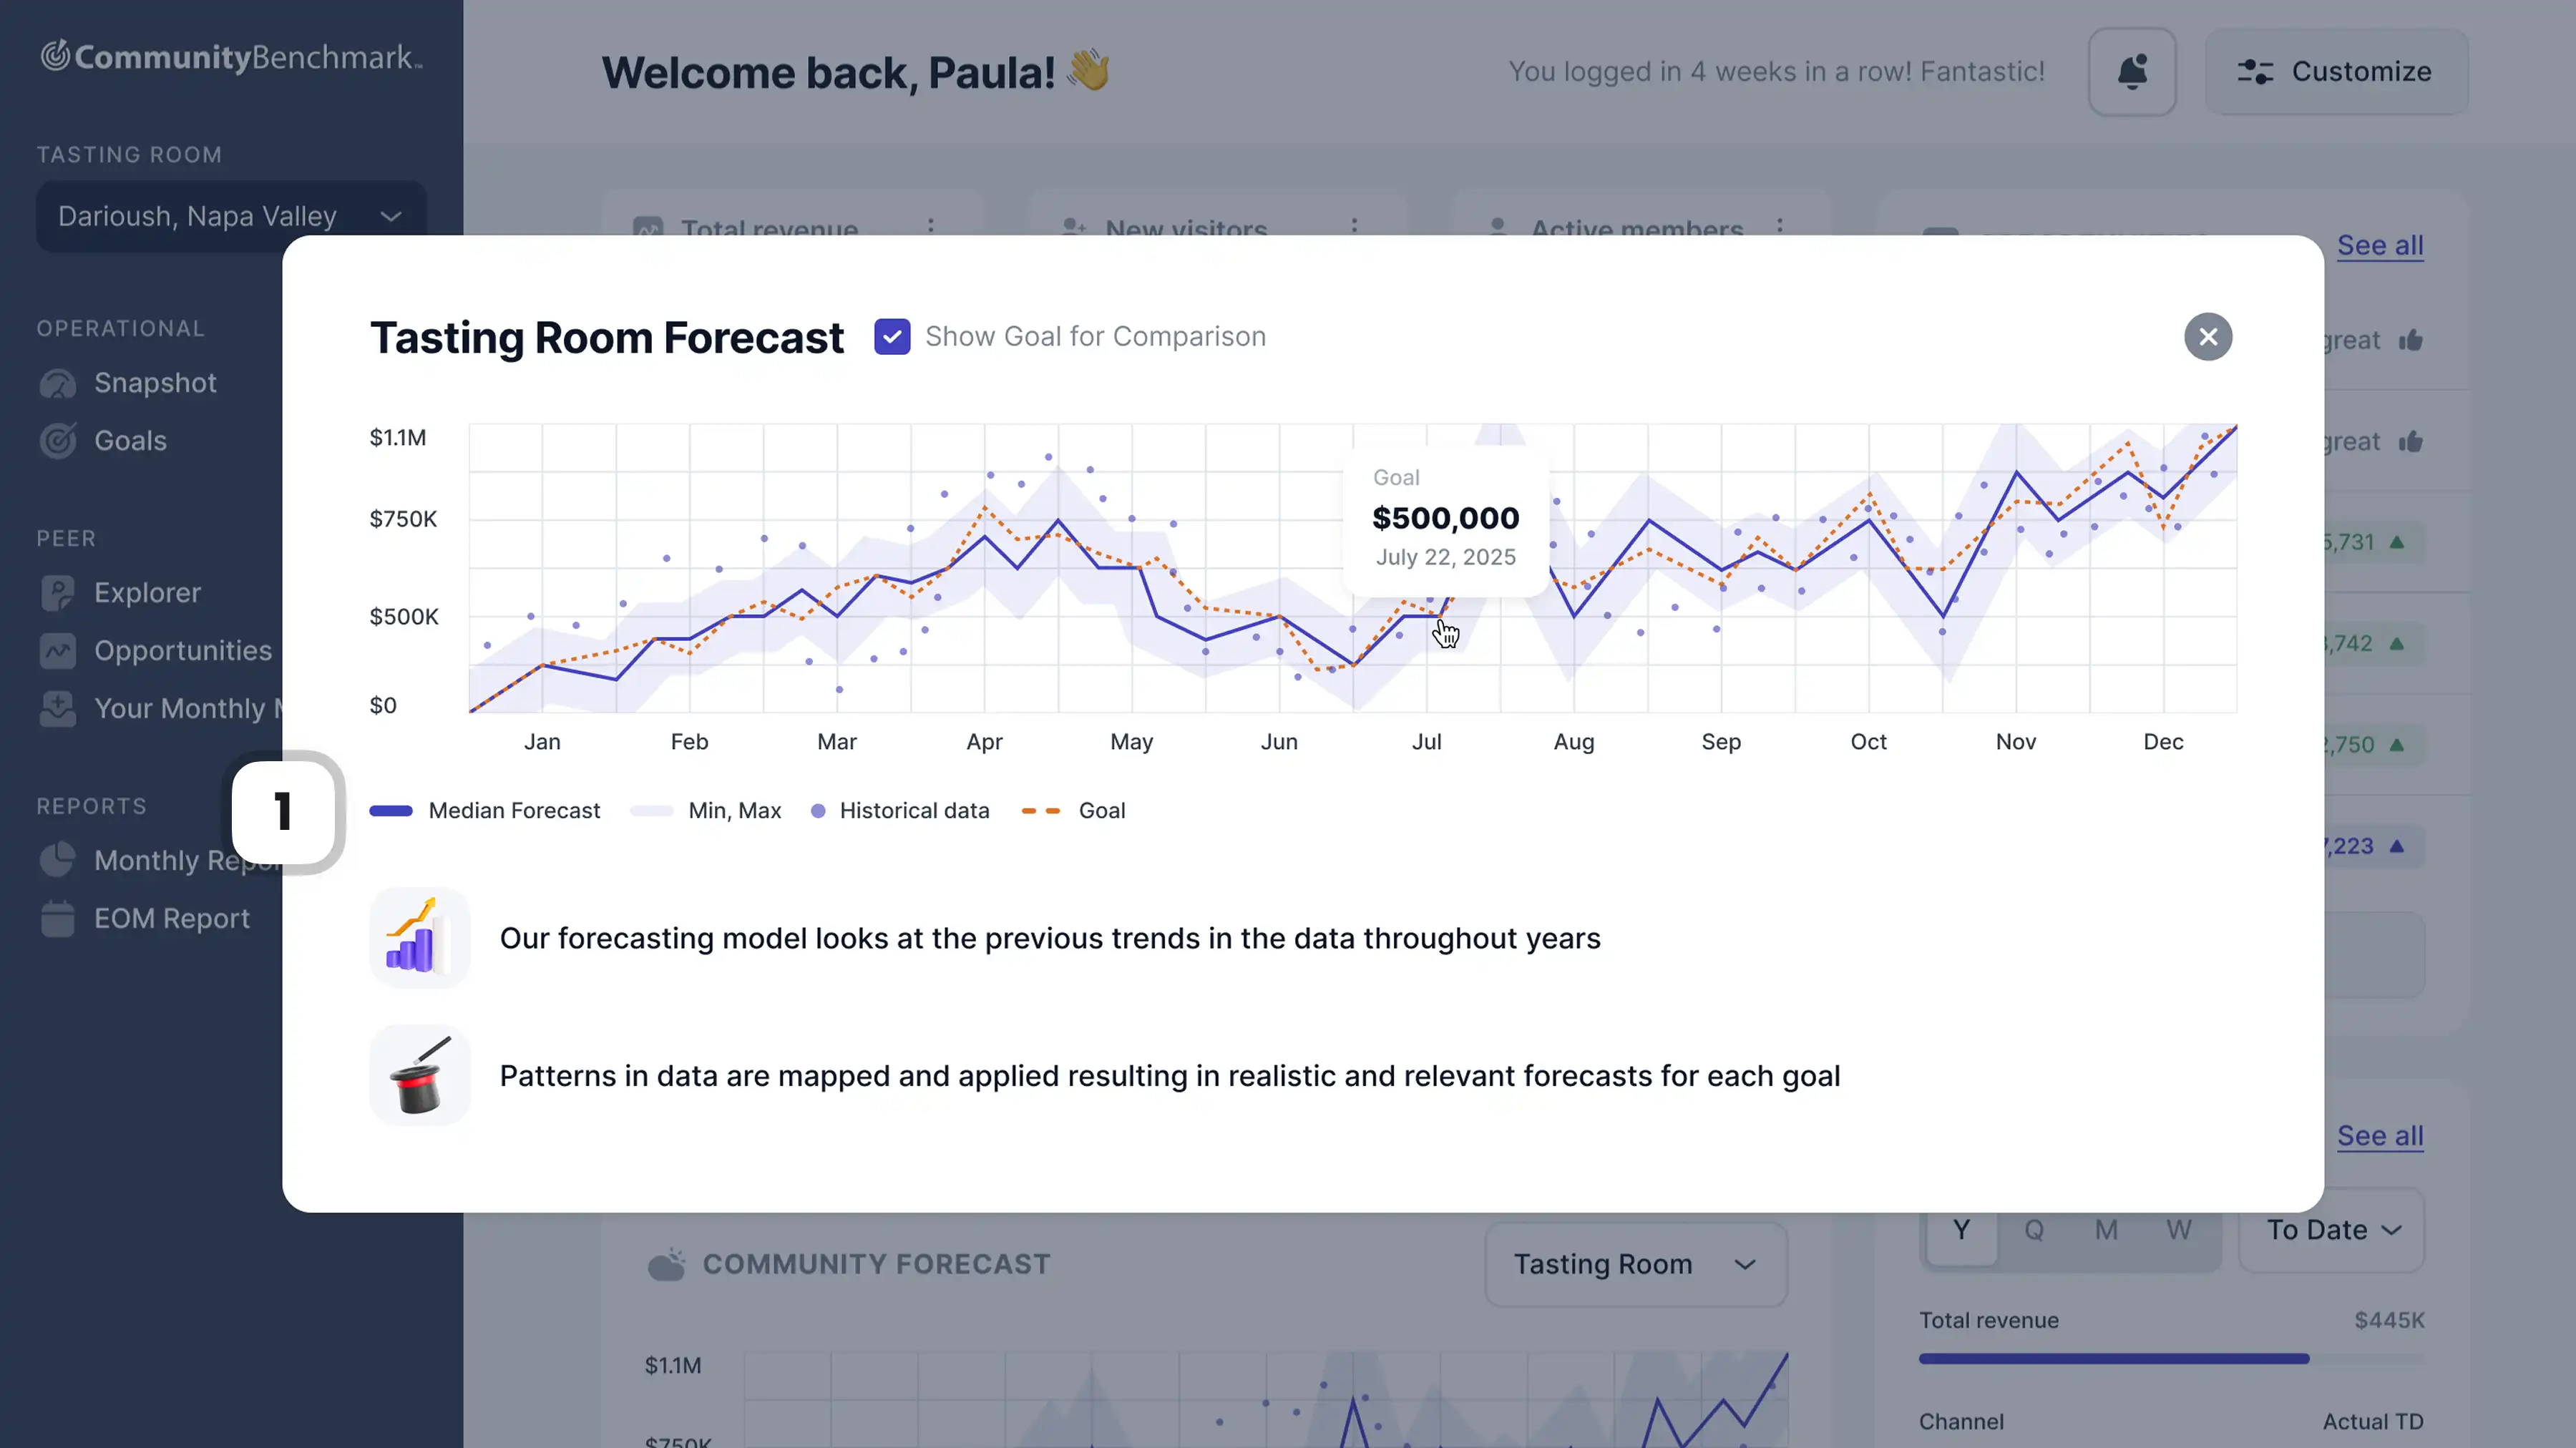2576x1448 pixels.
Task: Close the Tasting Room Forecast dialog
Action: [2207, 337]
